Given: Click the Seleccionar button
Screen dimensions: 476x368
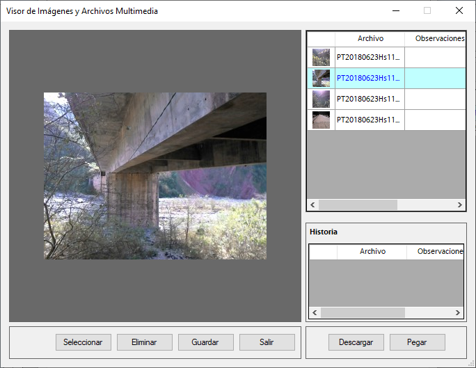Looking at the screenshot, I should 83,342.
